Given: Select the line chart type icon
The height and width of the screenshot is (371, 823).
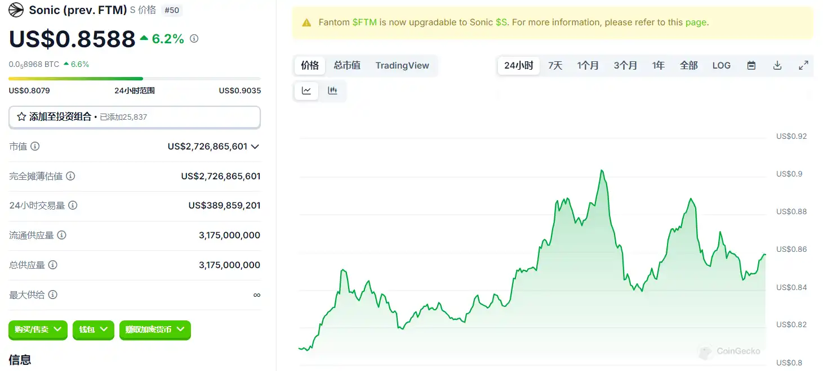Looking at the screenshot, I should [x=306, y=91].
